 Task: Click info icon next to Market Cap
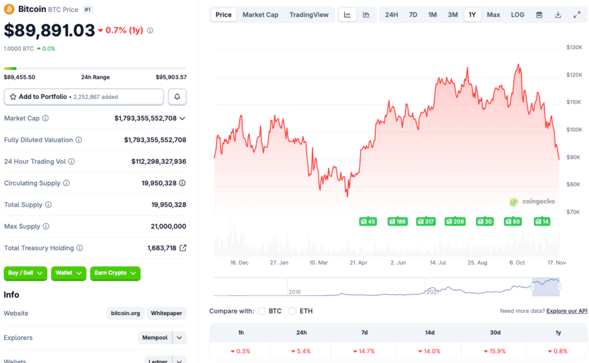(45, 119)
